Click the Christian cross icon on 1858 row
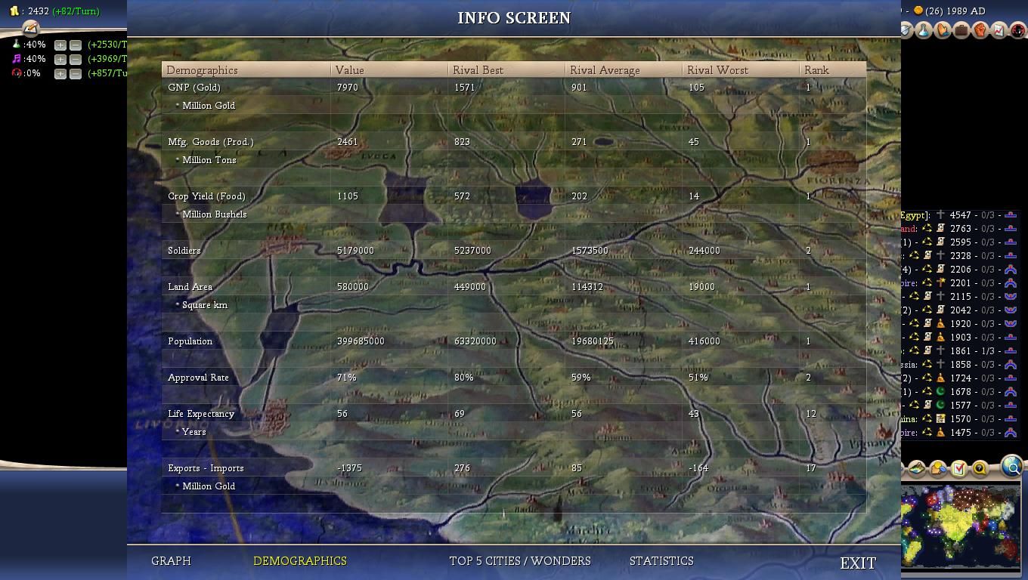The image size is (1028, 580). tap(940, 365)
